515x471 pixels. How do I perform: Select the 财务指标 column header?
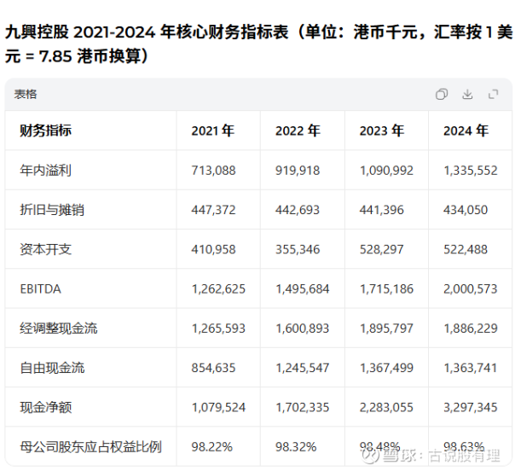[45, 131]
